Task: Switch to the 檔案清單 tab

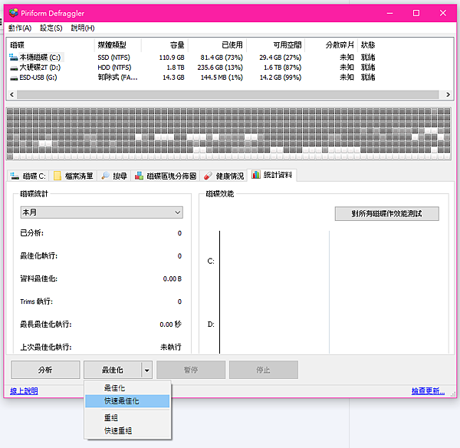Action: pos(74,176)
